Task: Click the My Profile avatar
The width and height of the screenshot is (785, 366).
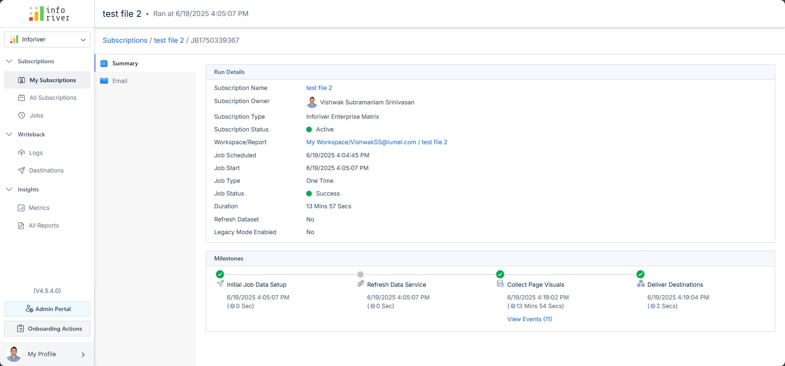Action: [x=14, y=354]
